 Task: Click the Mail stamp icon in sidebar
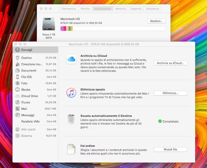[17, 109]
